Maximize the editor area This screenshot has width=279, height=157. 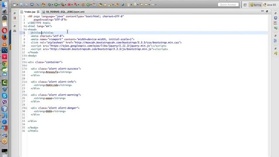point(267,11)
